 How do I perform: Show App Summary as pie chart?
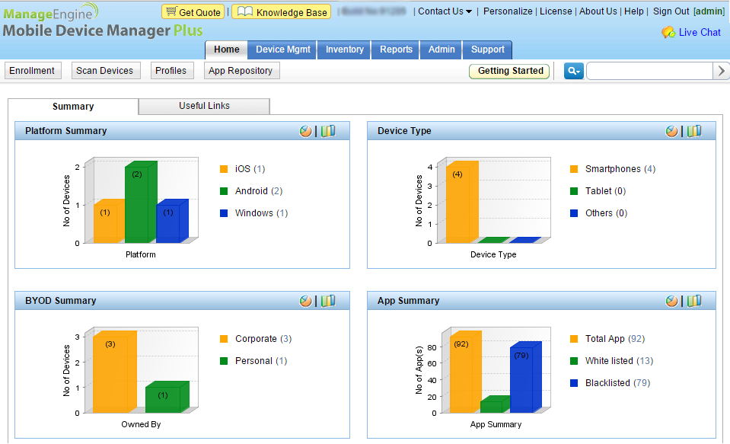coord(672,301)
